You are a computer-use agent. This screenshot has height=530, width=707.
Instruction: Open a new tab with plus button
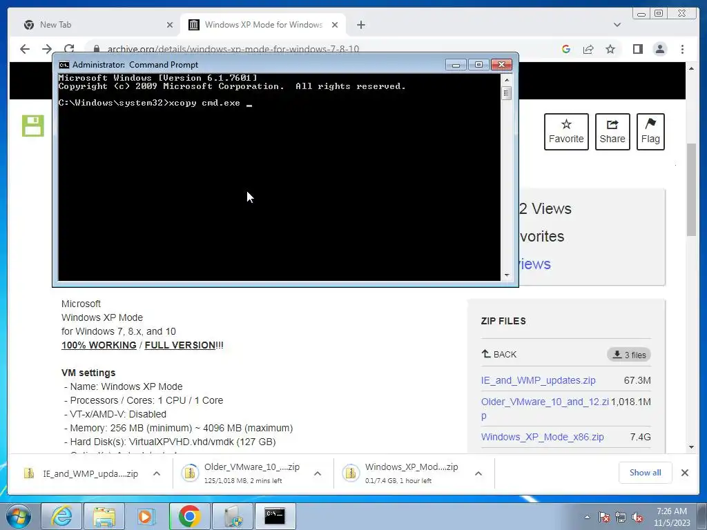(x=360, y=25)
